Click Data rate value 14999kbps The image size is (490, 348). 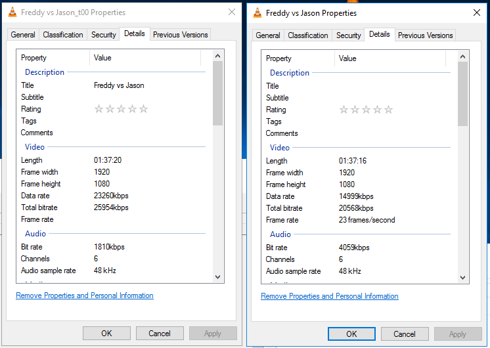tap(356, 196)
